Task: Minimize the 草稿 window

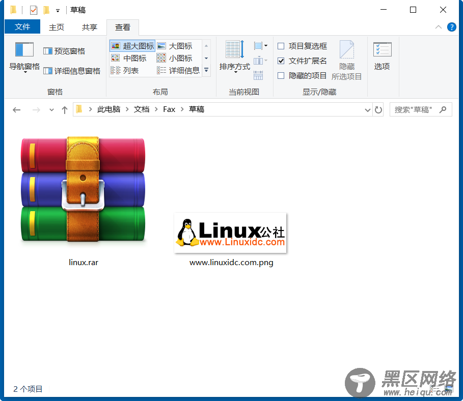Action: tap(383, 10)
